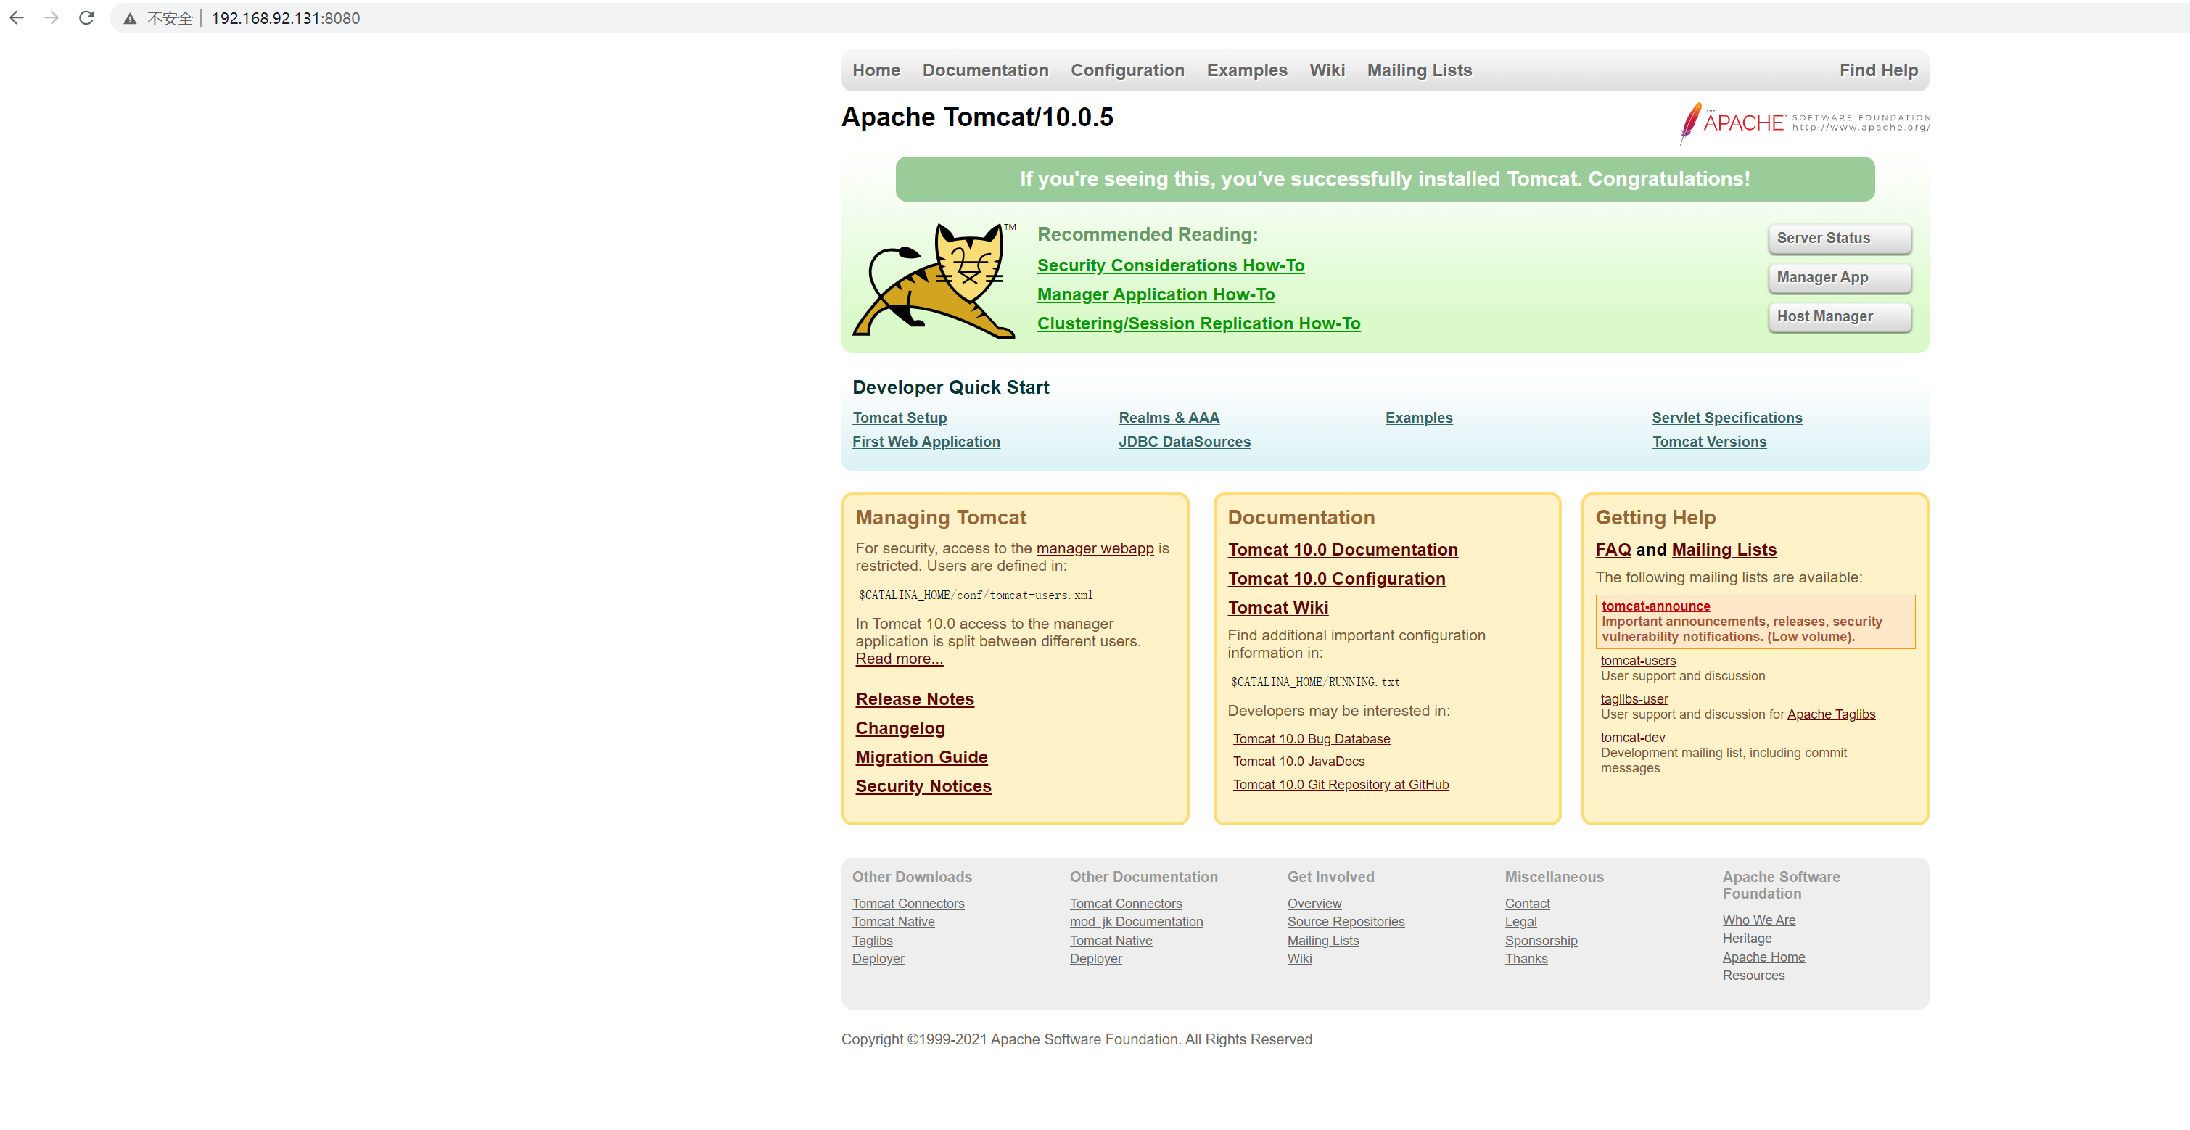Open Mailing Lists in the top navigation bar
This screenshot has height=1130, width=2190.
[1419, 70]
